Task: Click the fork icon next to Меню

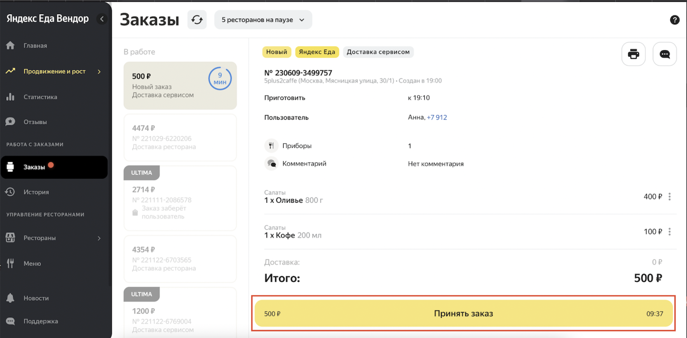Action: [x=10, y=263]
